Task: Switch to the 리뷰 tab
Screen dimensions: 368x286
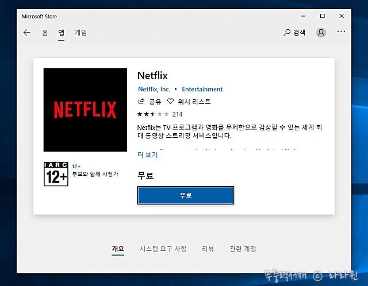Action: point(208,249)
